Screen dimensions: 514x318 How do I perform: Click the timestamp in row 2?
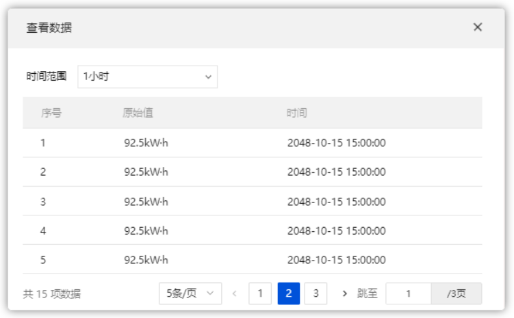coord(336,172)
